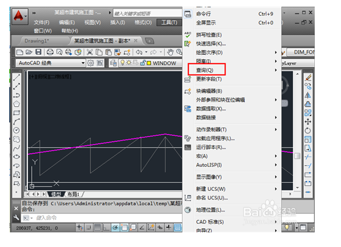Select the Ellipse draw tool
This screenshot has height=247, width=341.
tap(16, 157)
